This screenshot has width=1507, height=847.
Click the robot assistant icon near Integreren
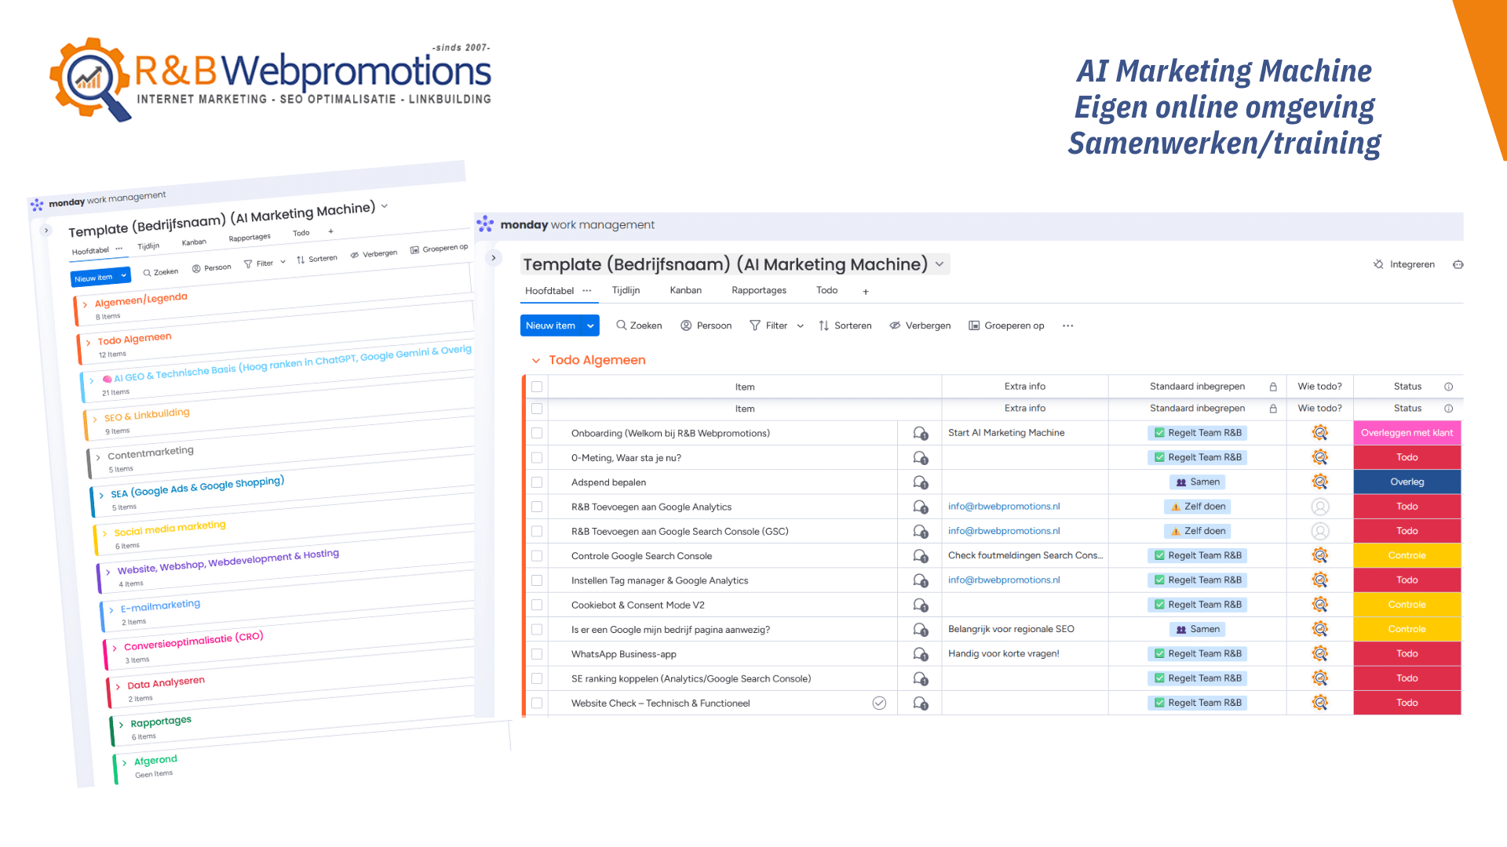point(1458,265)
